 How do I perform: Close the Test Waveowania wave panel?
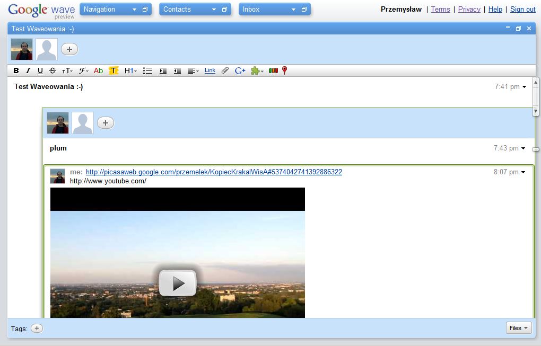[x=529, y=29]
